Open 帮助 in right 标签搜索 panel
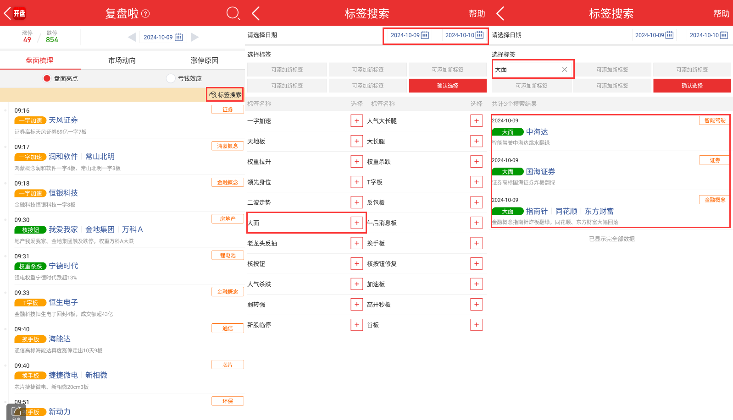The image size is (733, 420). point(722,14)
